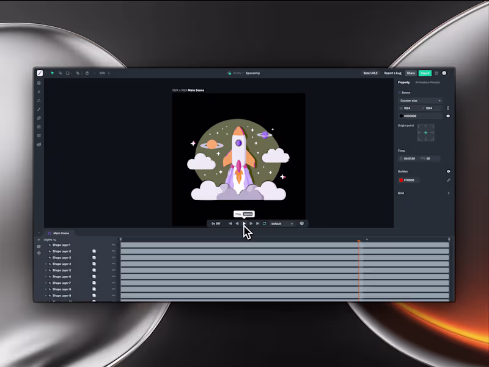Toggle Shape Layer 2 white square icon
489x367 pixels.
click(94, 251)
